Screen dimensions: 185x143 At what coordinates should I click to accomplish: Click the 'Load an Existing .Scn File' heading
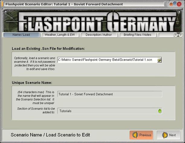pyautogui.click(x=48, y=49)
